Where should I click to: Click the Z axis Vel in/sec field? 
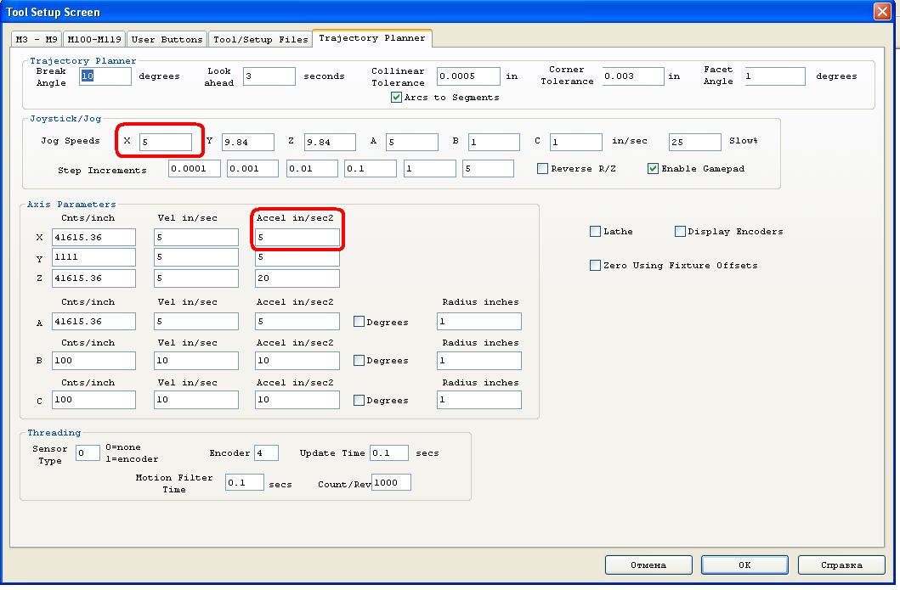point(196,278)
